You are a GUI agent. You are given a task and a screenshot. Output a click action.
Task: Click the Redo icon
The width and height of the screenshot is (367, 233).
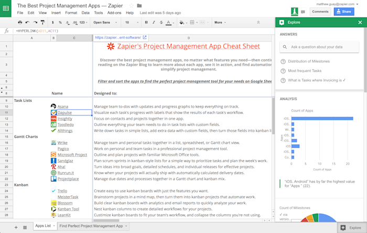(x=35, y=23)
